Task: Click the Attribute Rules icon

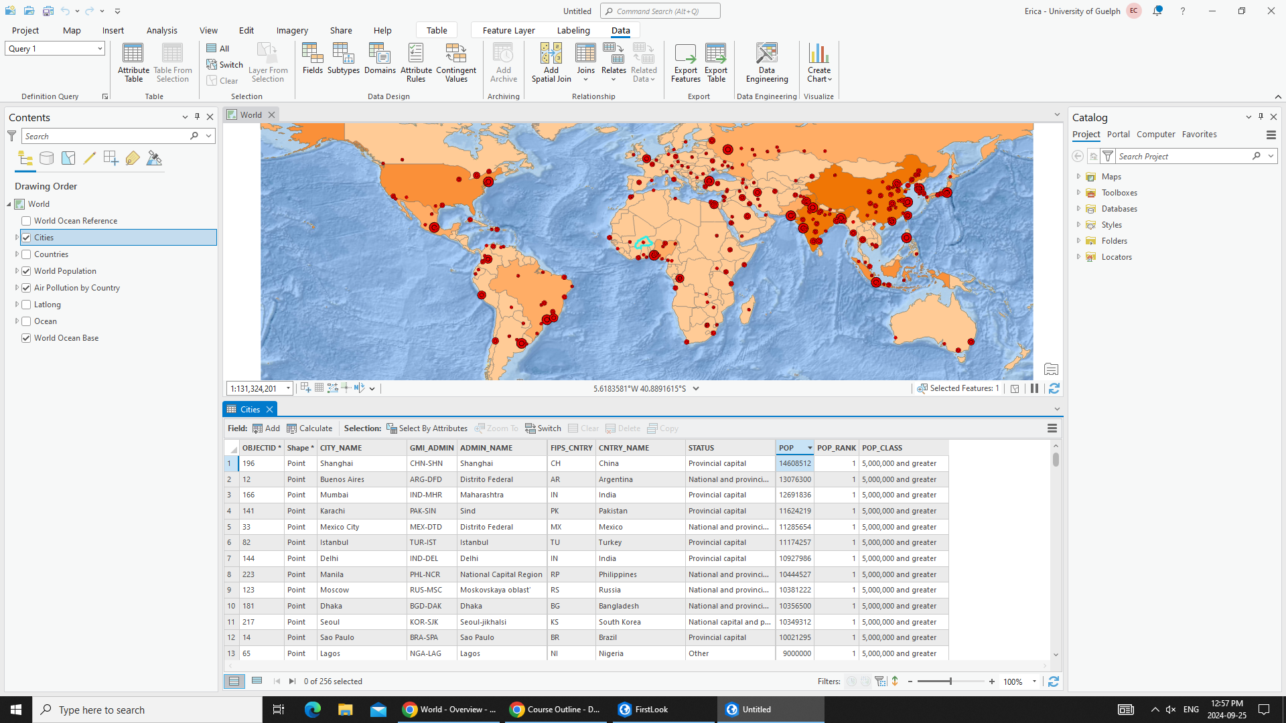Action: point(415,62)
